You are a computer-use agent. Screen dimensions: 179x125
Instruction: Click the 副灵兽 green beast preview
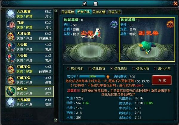click(147, 47)
